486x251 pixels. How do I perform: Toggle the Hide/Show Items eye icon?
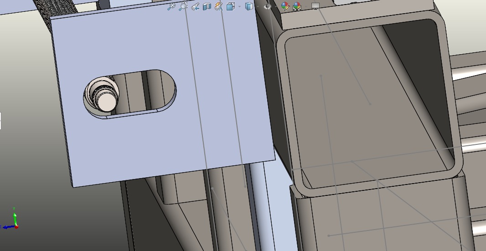pyautogui.click(x=268, y=6)
